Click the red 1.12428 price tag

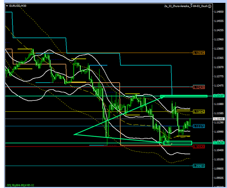point(199,87)
